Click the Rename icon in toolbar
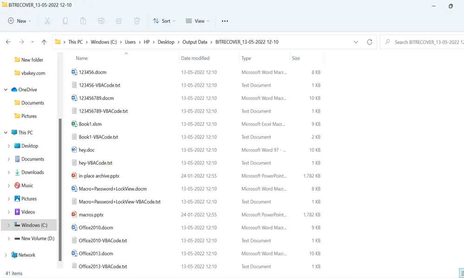 (101, 21)
